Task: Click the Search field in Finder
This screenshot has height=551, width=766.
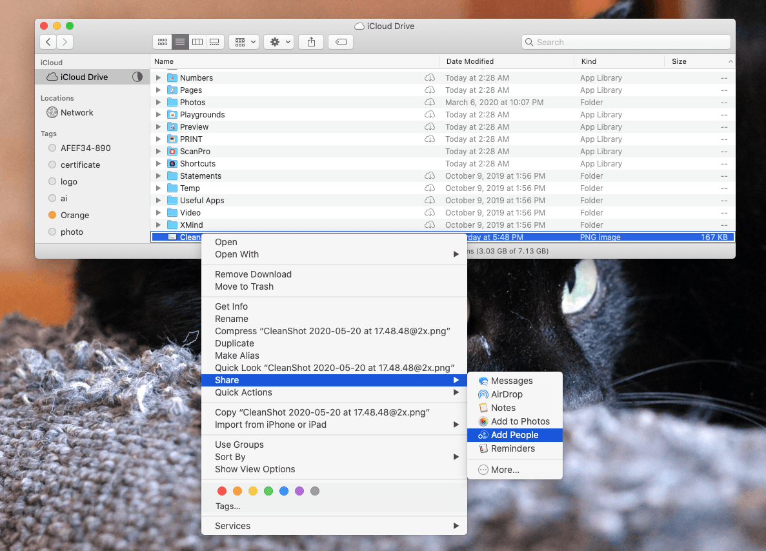Action: [x=626, y=42]
